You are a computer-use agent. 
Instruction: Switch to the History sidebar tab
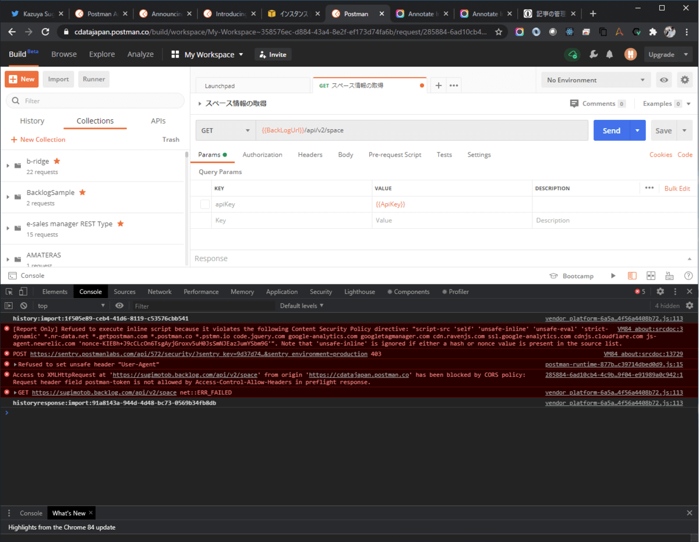[32, 121]
